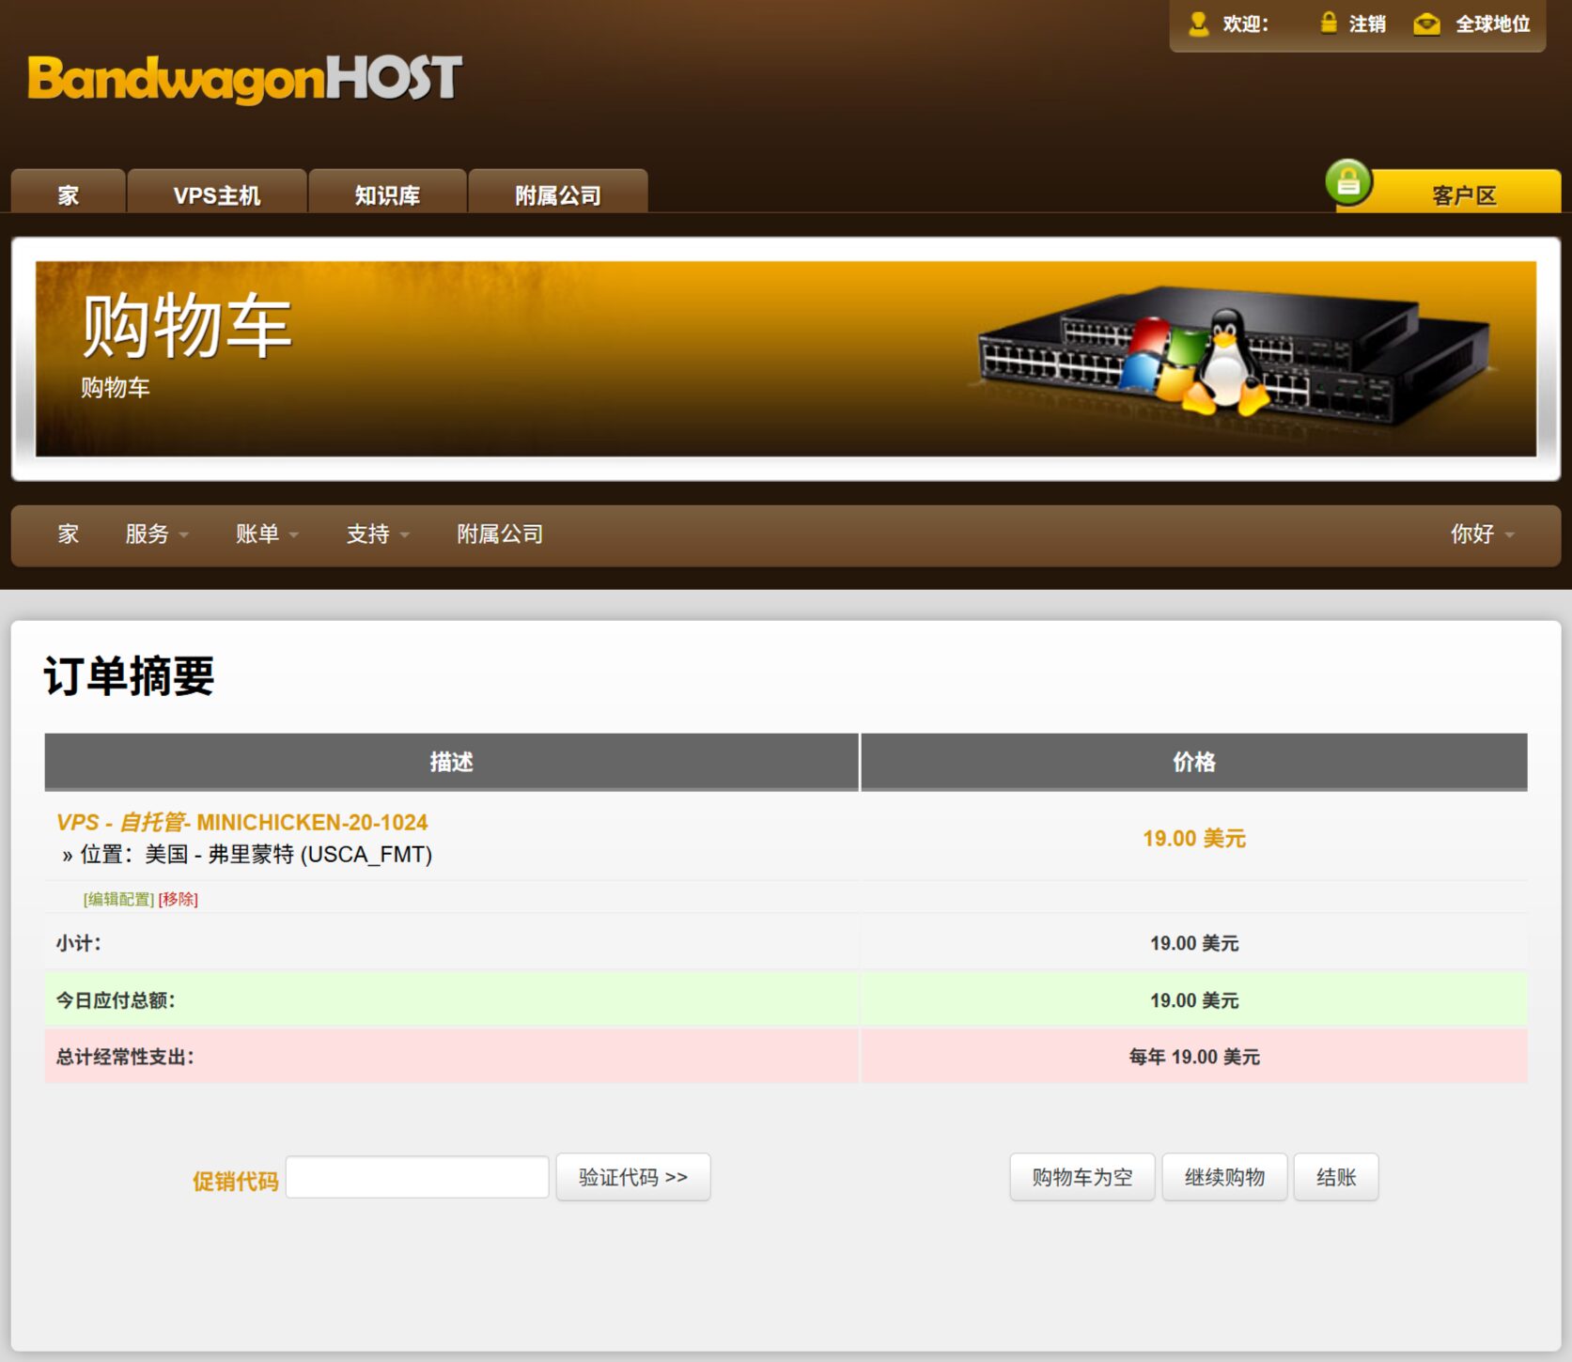The width and height of the screenshot is (1572, 1362).
Task: Open the 支持 dropdown menu
Action: pos(378,534)
